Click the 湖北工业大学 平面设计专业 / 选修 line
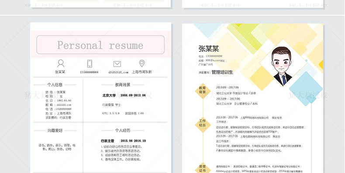The height and width of the screenshot is (173, 345). click(x=236, y=93)
